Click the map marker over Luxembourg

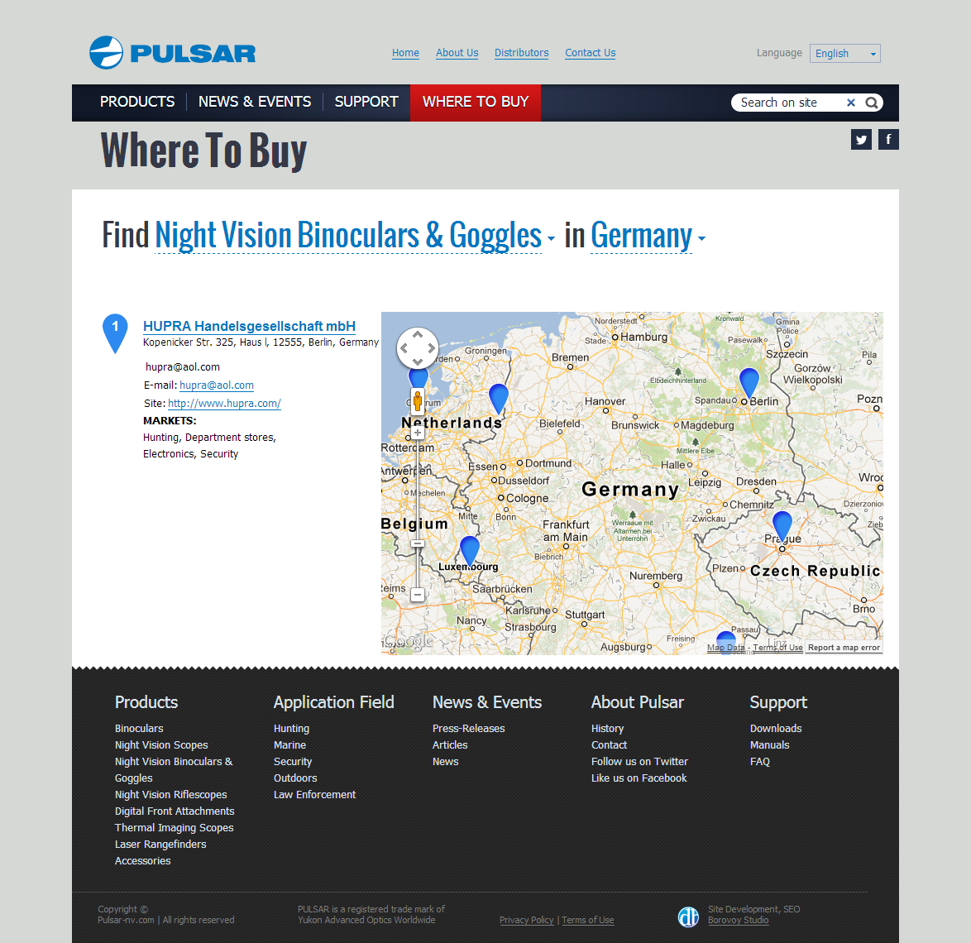pos(470,551)
